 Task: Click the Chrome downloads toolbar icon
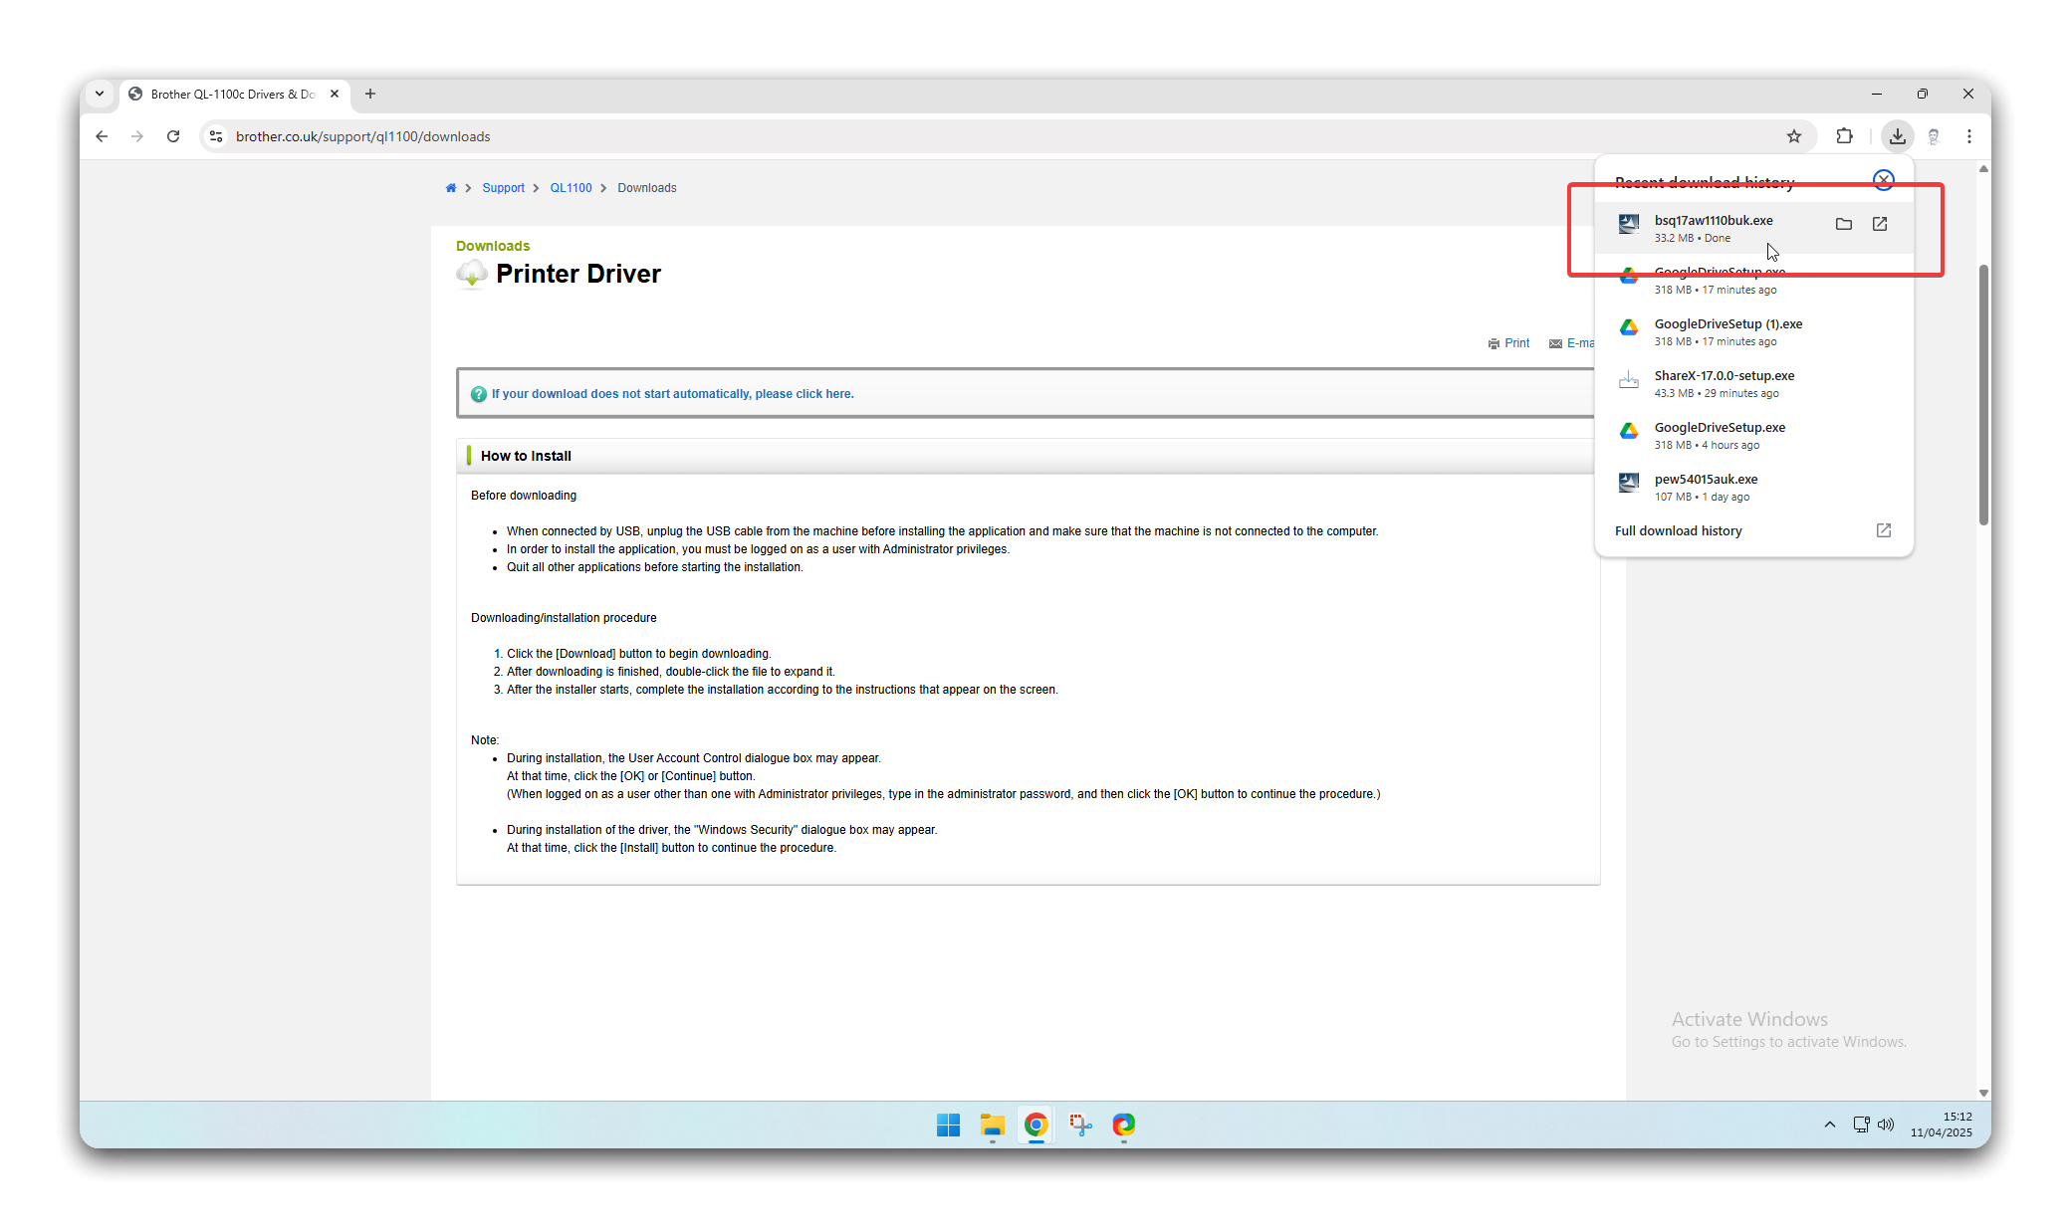1897,136
